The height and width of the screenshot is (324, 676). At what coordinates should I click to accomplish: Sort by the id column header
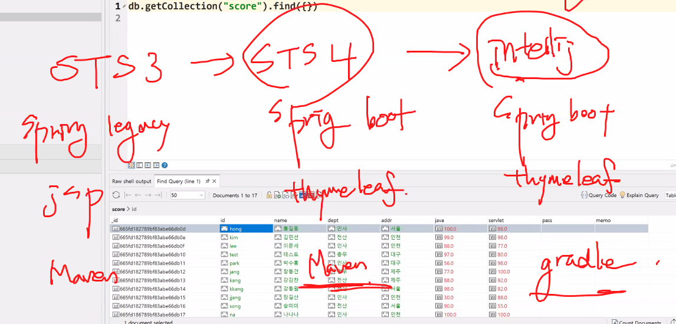(246, 220)
